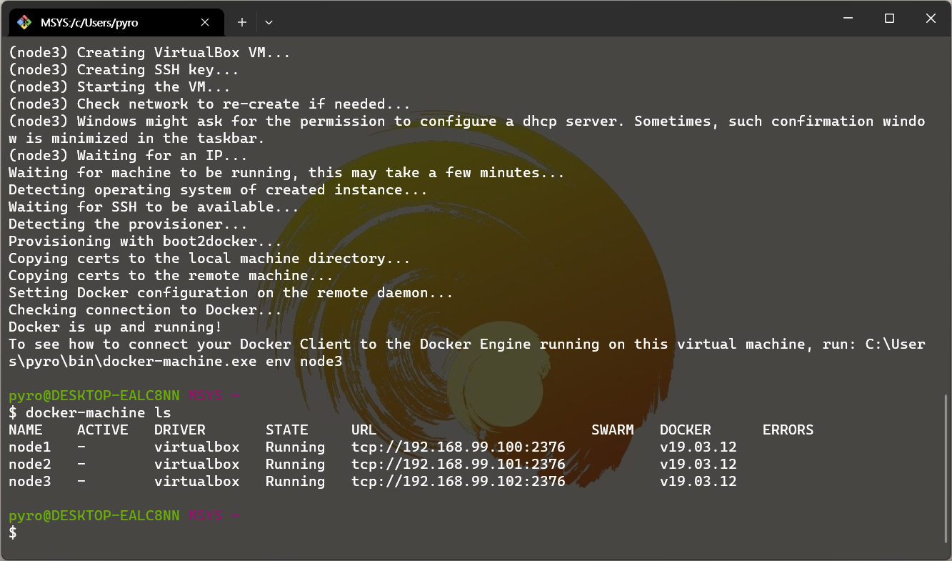Click the DRIVER column header

point(180,430)
